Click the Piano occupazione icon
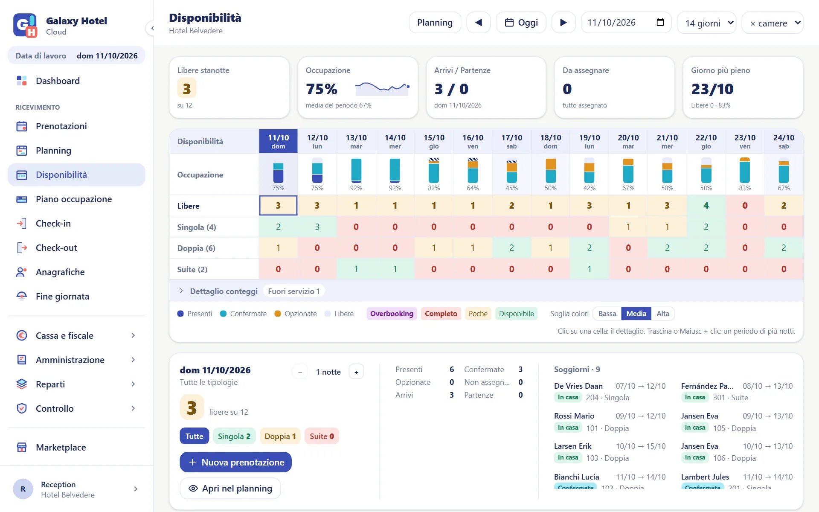 [x=22, y=199]
